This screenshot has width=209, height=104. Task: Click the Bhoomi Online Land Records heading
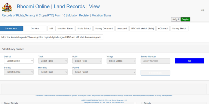pos(58,6)
